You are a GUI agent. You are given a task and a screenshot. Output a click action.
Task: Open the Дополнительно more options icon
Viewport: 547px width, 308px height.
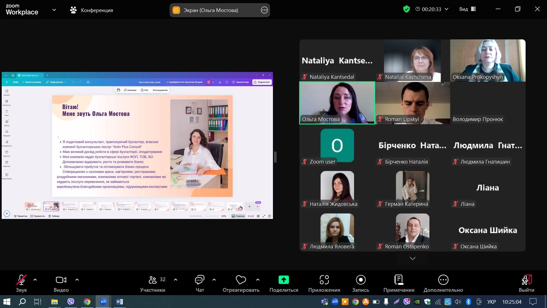(x=443, y=280)
